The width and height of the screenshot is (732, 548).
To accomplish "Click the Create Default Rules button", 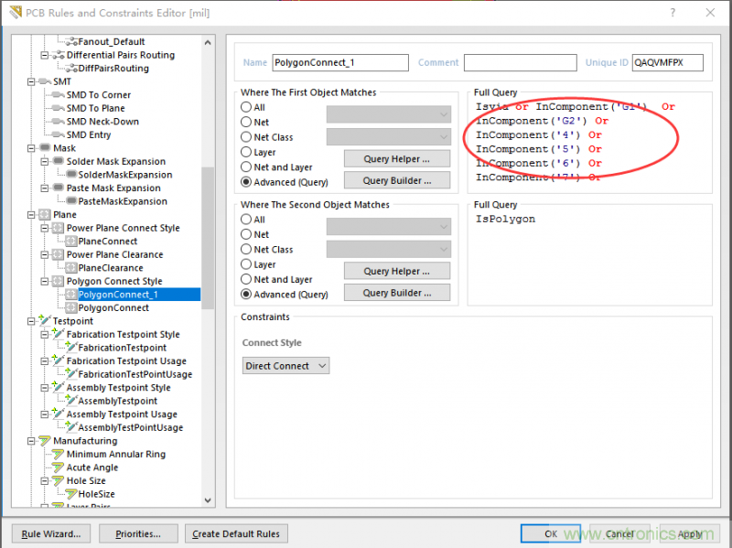I will coord(237,533).
